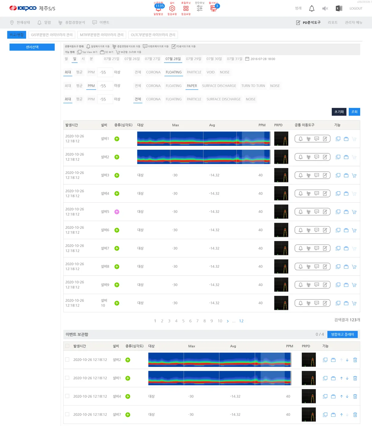Open the 종합경향분석 menu

pyautogui.click(x=72, y=23)
